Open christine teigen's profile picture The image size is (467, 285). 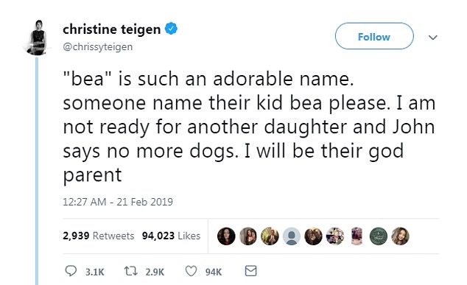click(38, 38)
